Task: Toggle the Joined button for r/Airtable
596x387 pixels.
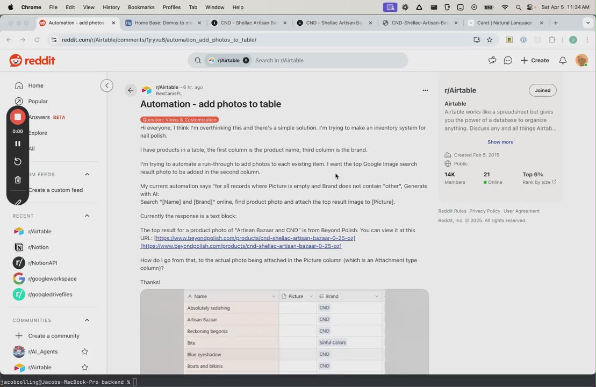Action: 542,90
